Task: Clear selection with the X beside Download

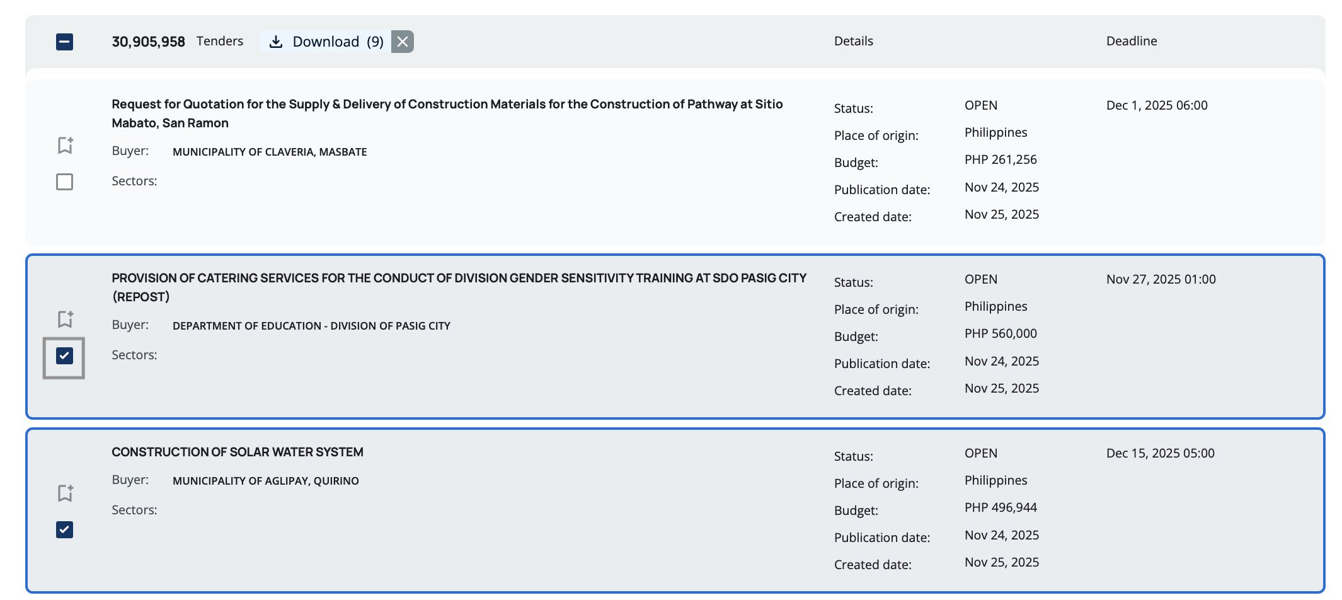Action: point(403,42)
